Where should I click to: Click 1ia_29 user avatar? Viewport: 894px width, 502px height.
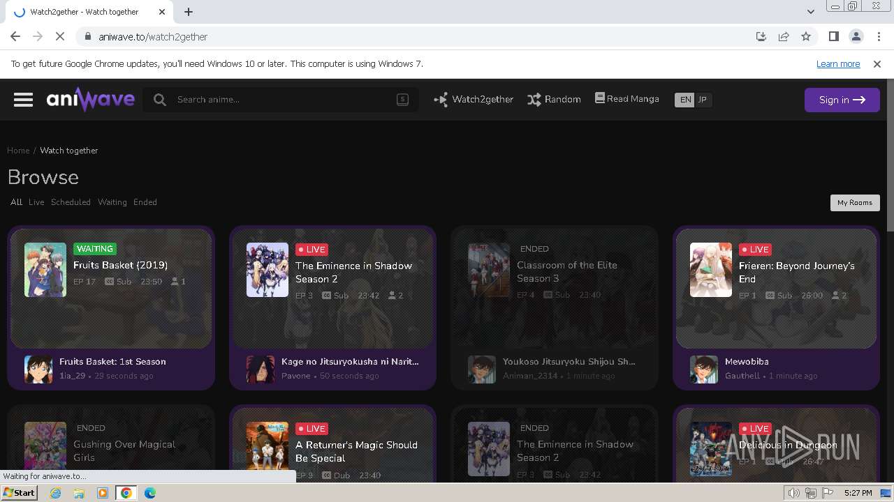coord(38,370)
